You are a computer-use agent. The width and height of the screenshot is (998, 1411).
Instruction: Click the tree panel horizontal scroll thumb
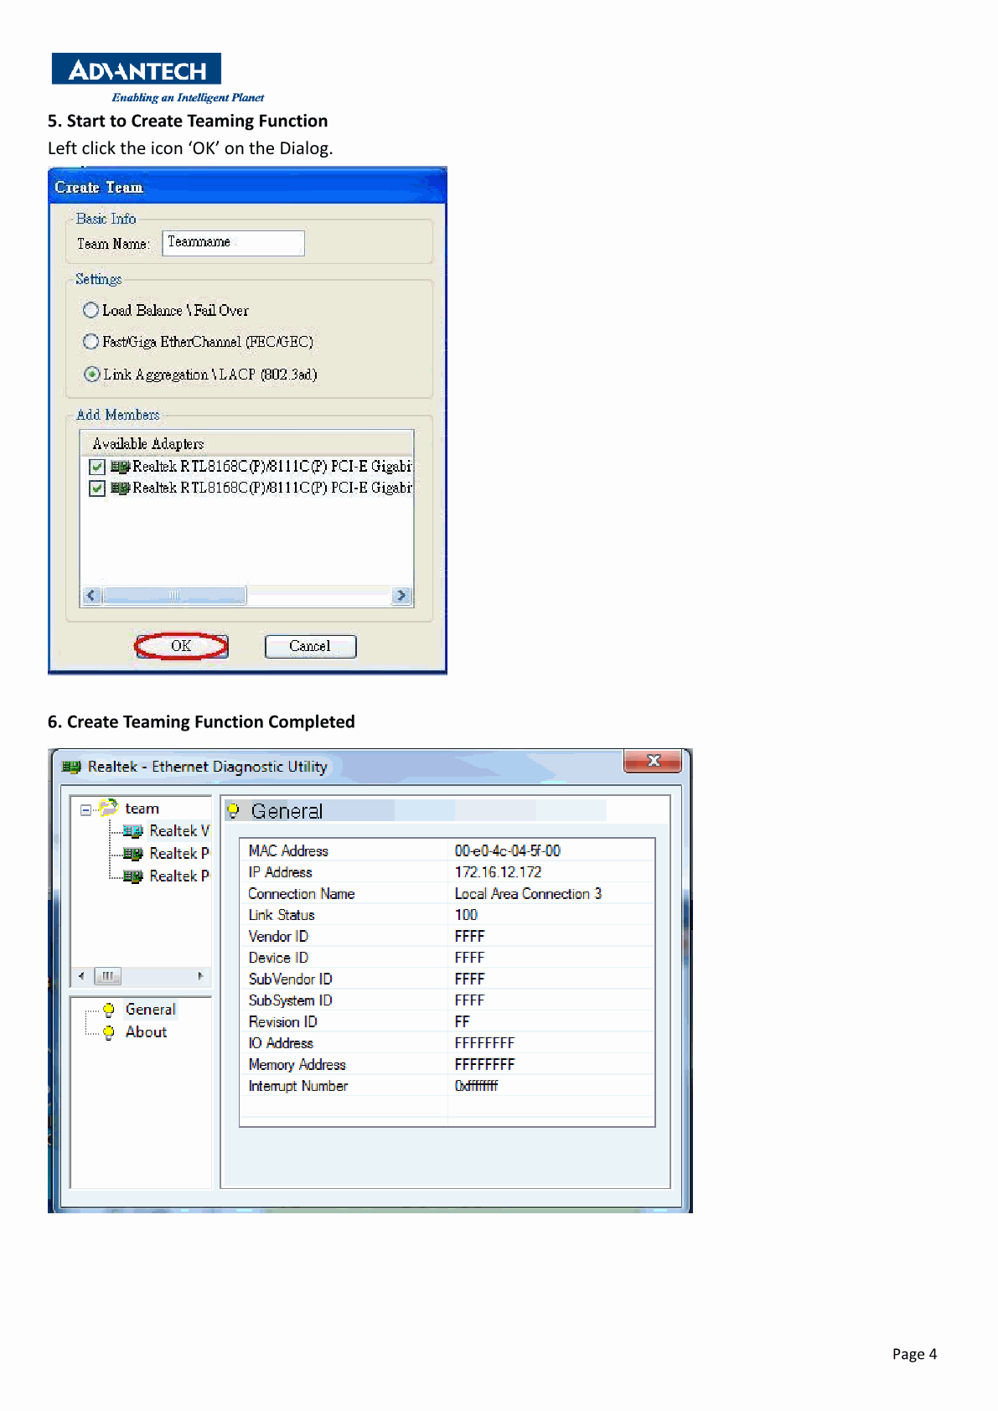pyautogui.click(x=108, y=975)
